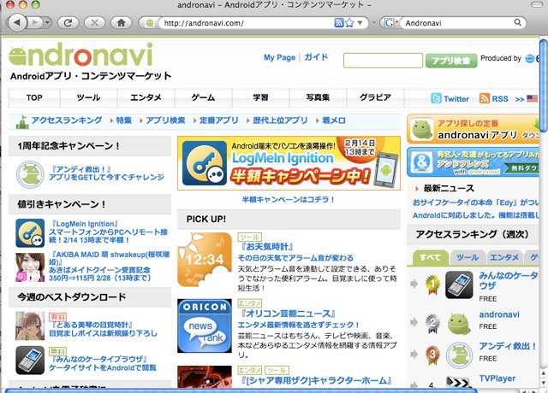This screenshot has width=548, height=393.
Task: Click the green アプリ検索 button
Action: point(451,61)
